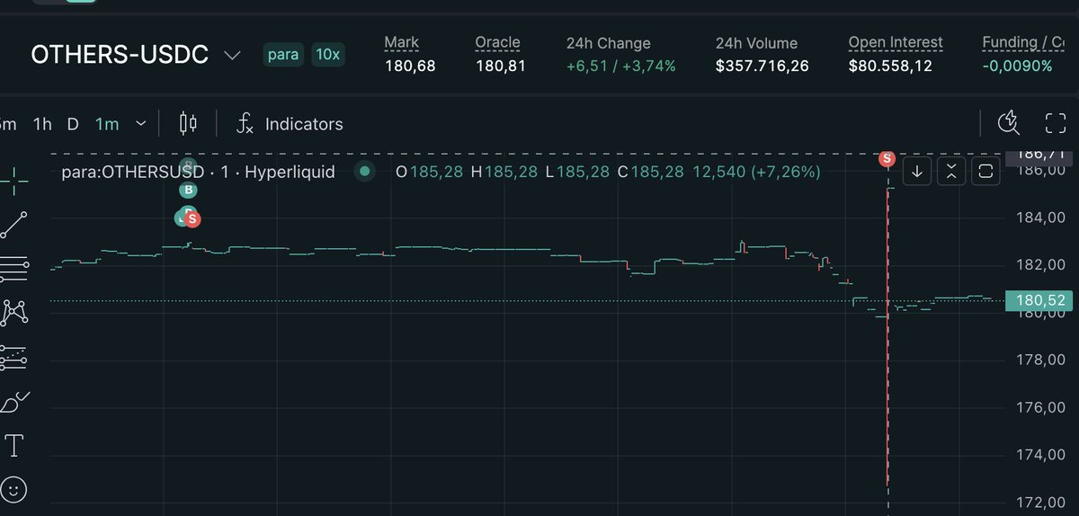The height and width of the screenshot is (516, 1079).
Task: Switch to the 1h timeframe
Action: click(x=42, y=124)
